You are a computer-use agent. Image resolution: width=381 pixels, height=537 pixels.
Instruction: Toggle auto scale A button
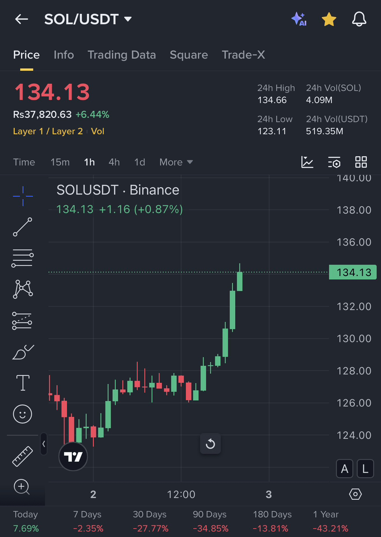click(345, 469)
